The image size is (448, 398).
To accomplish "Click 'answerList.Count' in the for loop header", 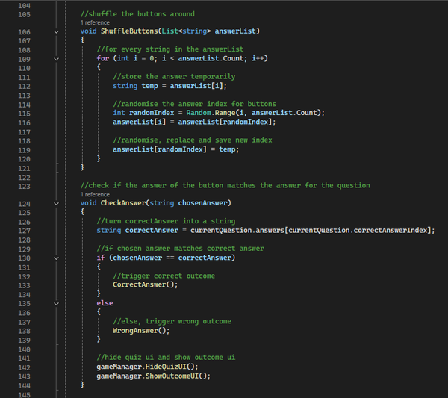I will pyautogui.click(x=211, y=58).
